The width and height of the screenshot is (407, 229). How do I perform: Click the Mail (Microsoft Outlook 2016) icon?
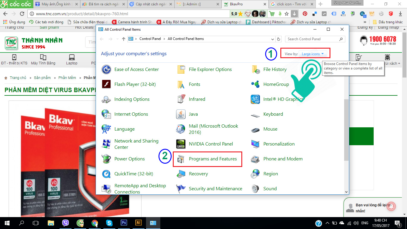pyautogui.click(x=181, y=129)
